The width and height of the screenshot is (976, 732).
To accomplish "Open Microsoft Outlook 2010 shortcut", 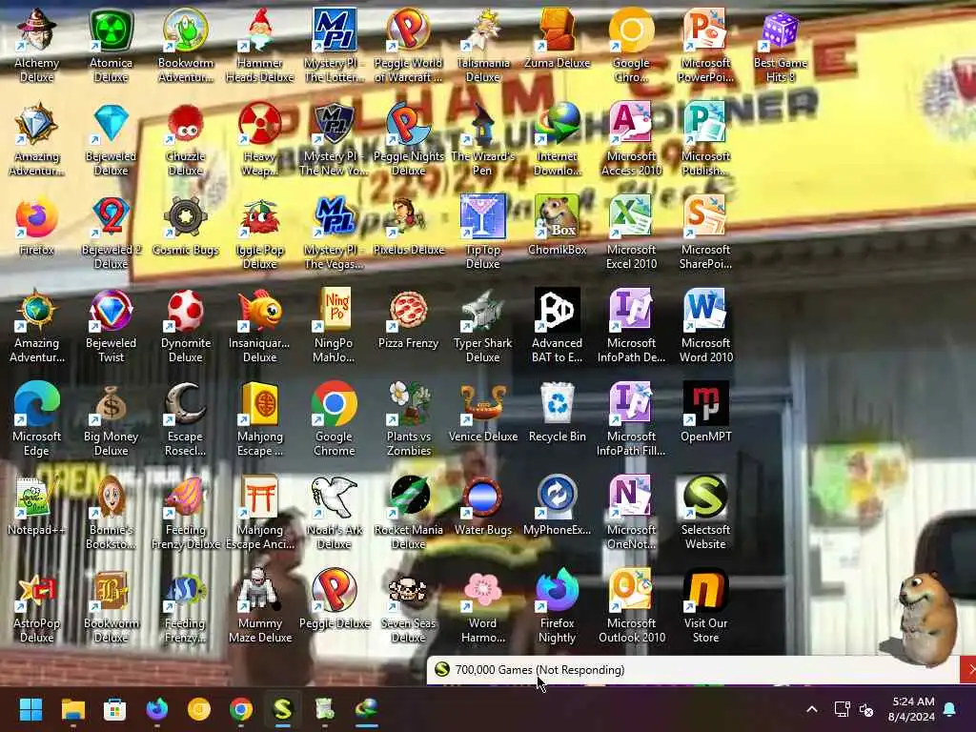I will click(x=631, y=606).
